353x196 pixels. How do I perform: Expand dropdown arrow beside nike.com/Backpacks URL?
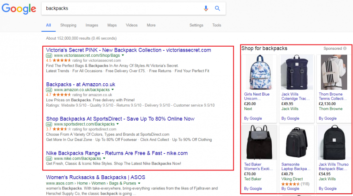click(104, 159)
